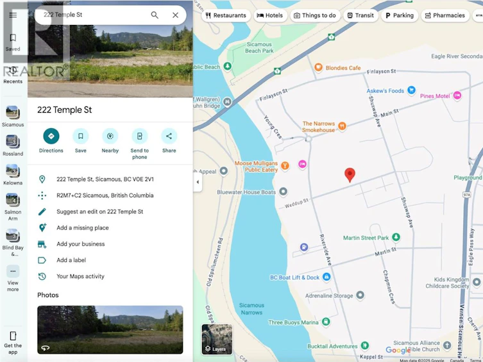Click Blondies Cafe map marker

319,67
